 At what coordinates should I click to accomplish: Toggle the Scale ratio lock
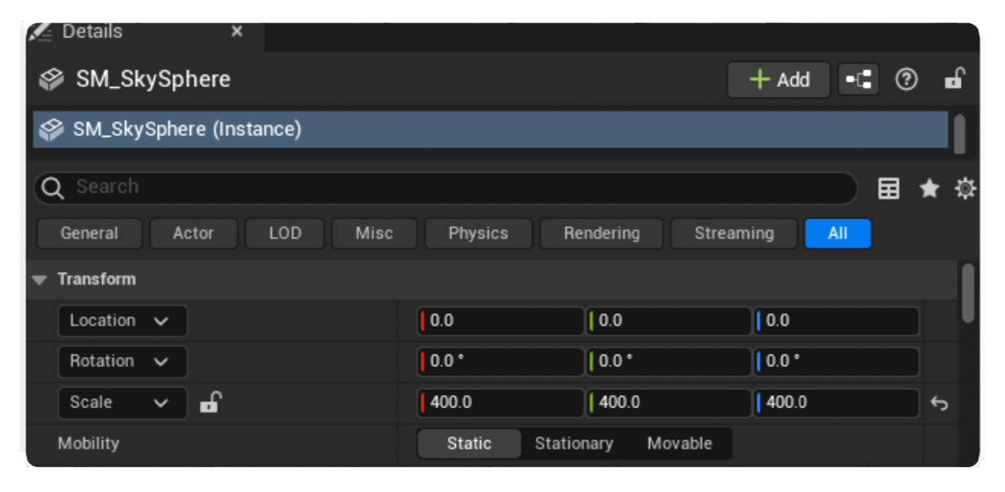pos(211,402)
